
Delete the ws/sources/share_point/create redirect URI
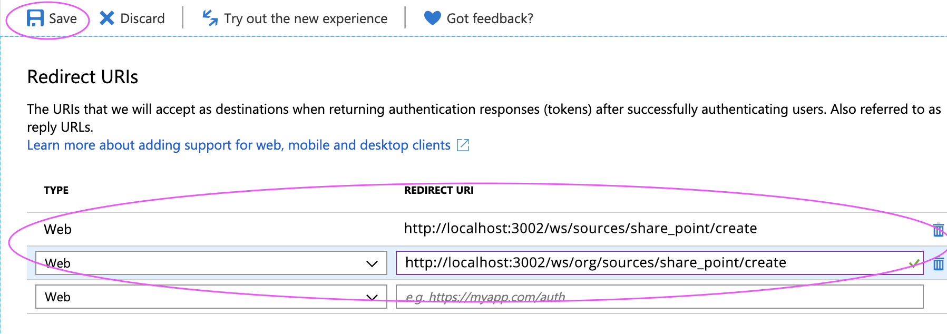point(938,230)
